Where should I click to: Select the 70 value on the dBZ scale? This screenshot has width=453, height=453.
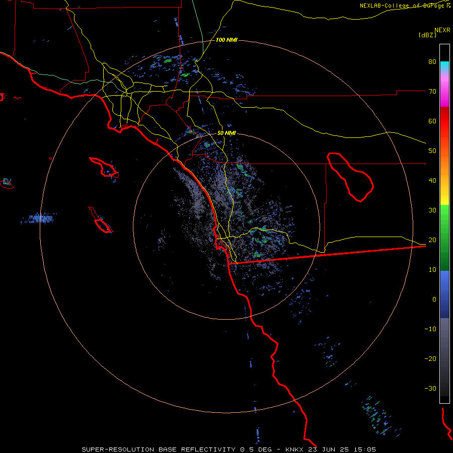click(x=432, y=92)
